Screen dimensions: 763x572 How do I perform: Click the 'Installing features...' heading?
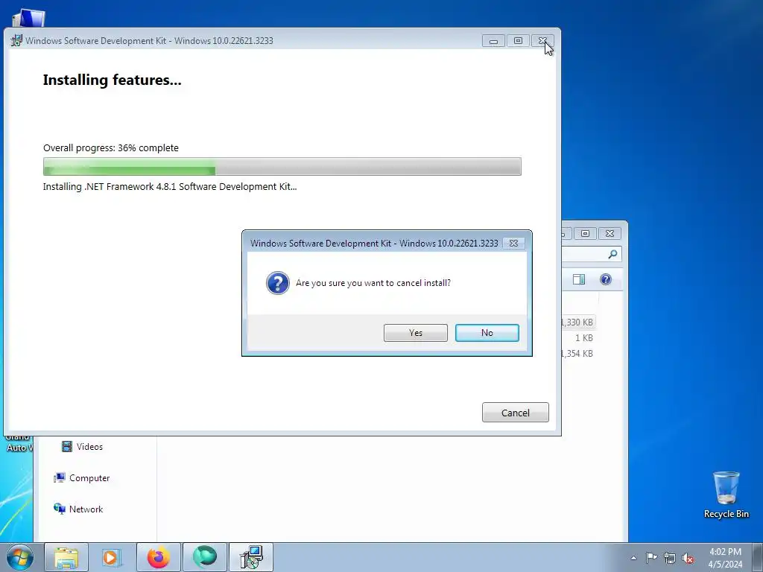(112, 80)
